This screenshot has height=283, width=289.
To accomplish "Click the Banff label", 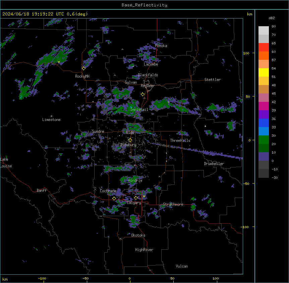I will [x=42, y=191].
